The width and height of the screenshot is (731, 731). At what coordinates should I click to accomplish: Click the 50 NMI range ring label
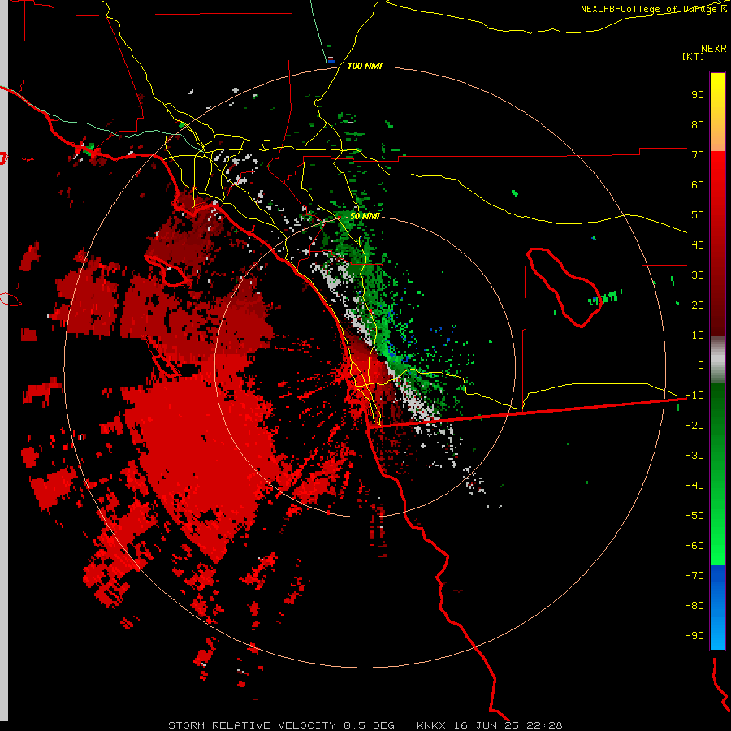pyautogui.click(x=364, y=216)
